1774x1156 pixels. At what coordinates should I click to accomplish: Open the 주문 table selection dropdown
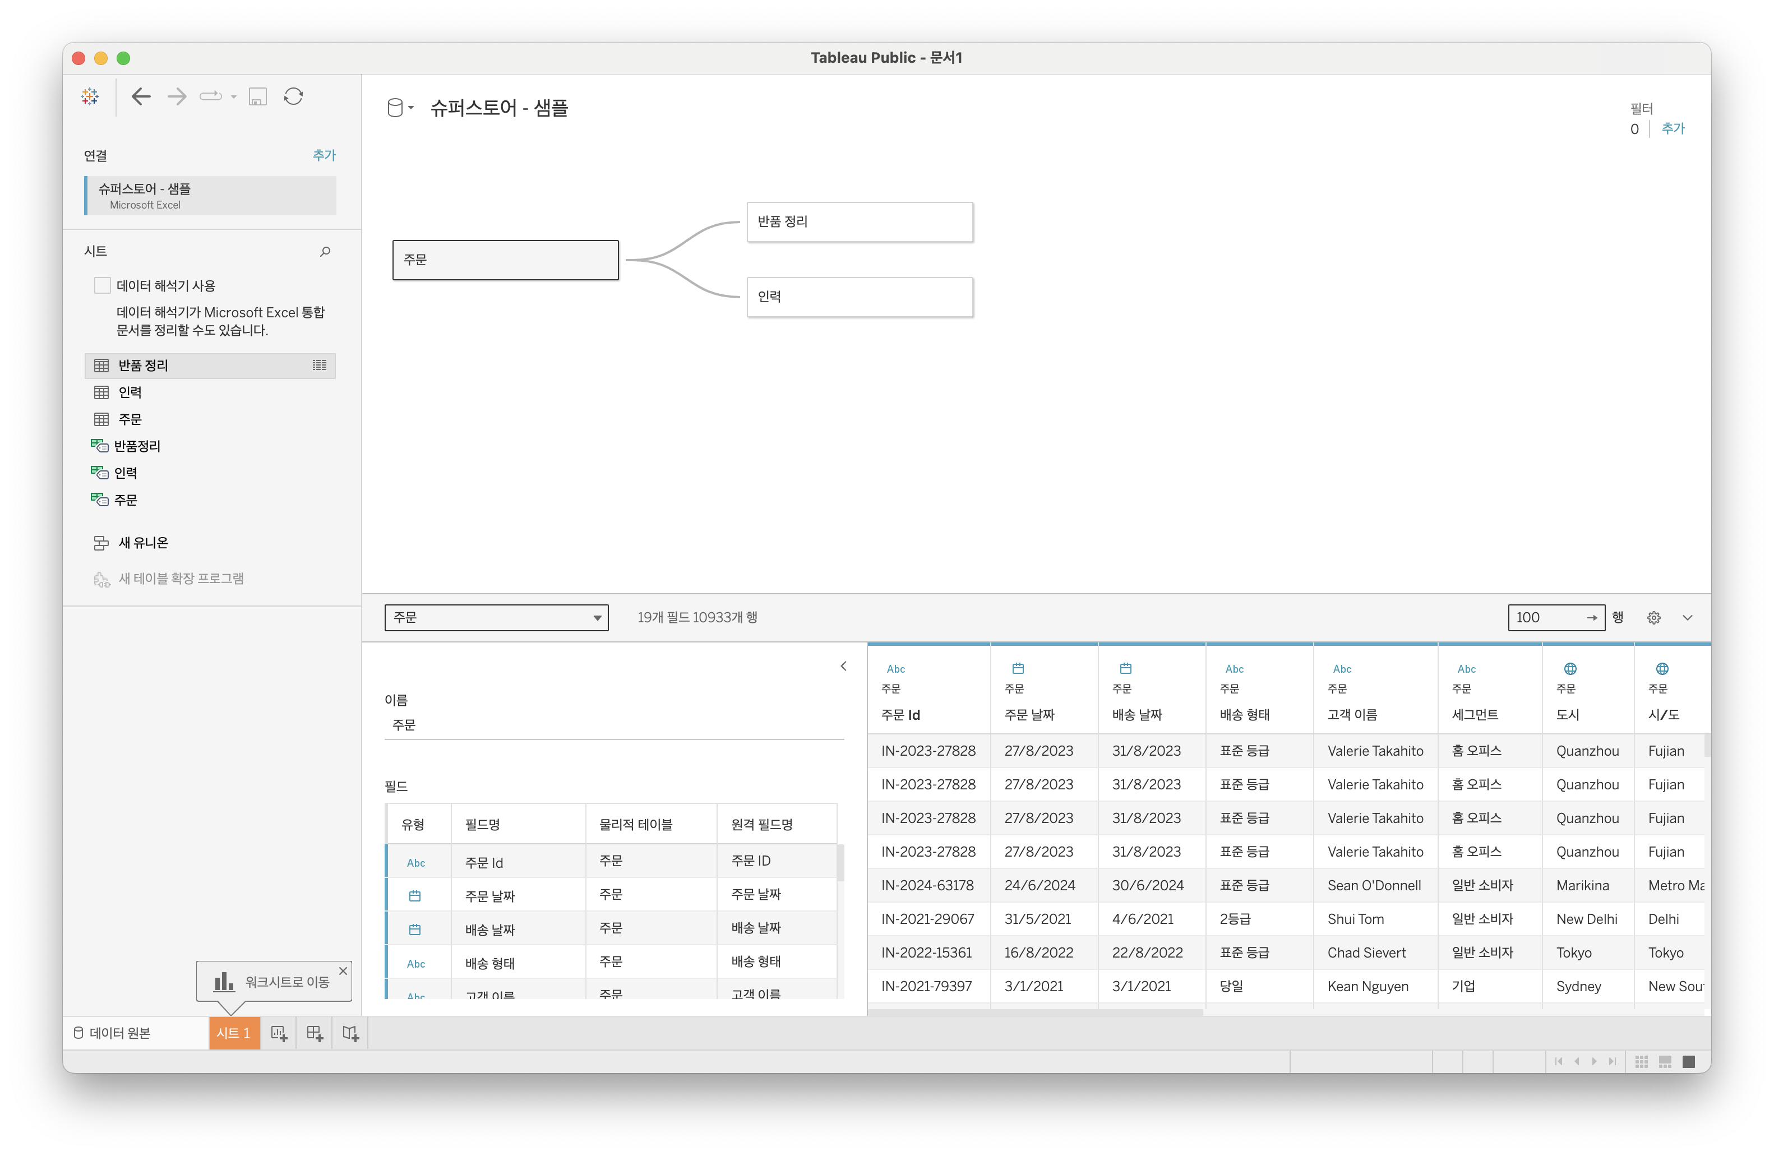pos(496,618)
